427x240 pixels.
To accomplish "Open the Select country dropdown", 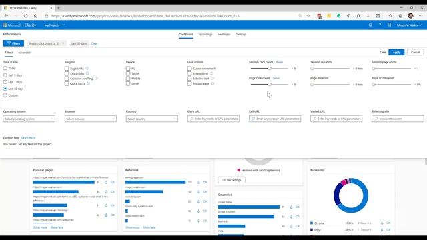I will (x=152, y=119).
